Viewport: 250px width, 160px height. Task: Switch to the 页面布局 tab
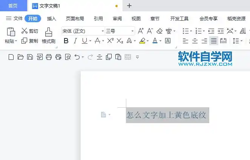point(75,18)
